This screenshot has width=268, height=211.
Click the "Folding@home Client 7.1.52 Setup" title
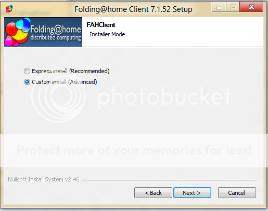133,9
